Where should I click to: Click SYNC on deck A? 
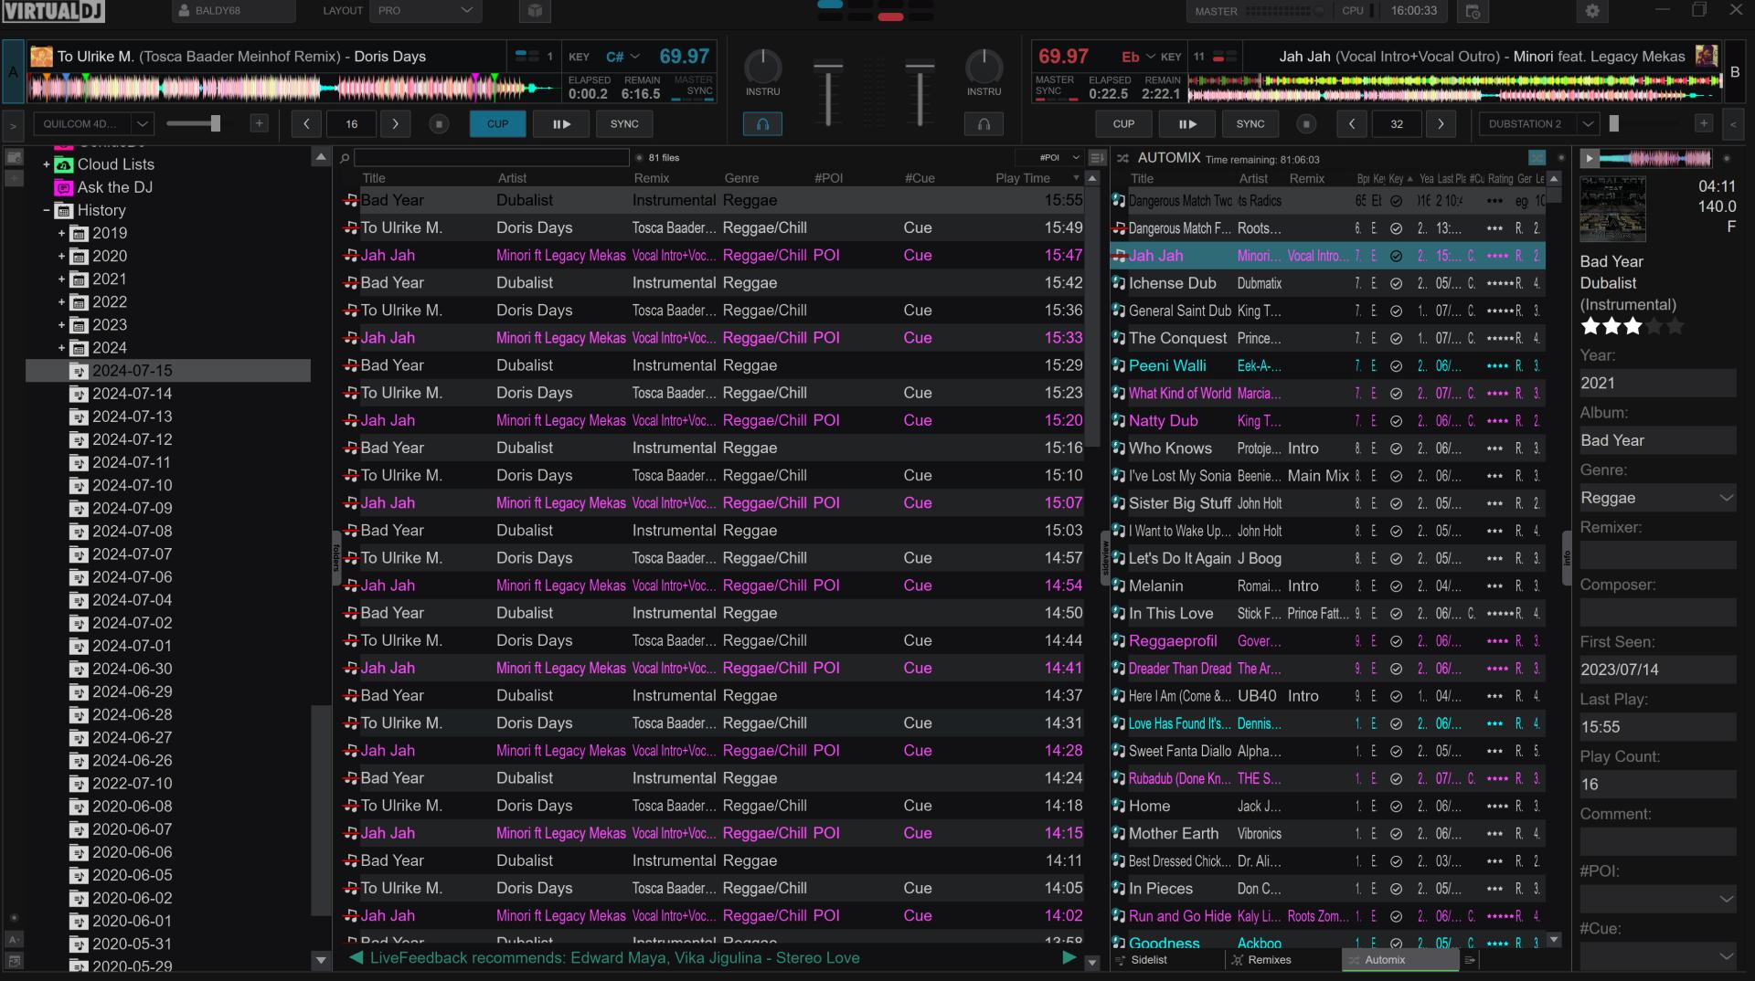coord(624,124)
